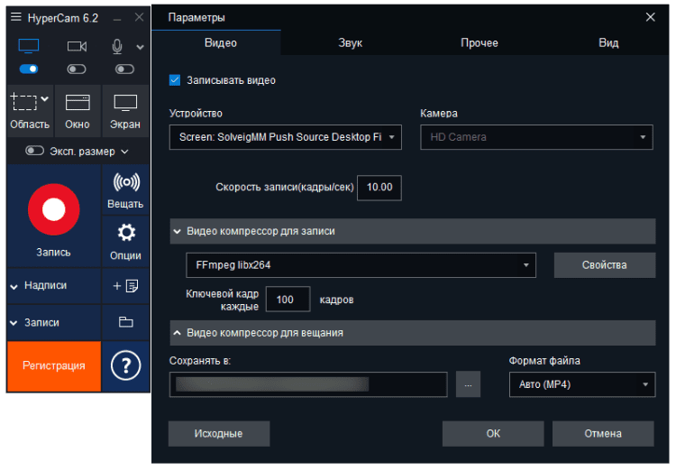Select the webcam camera icon
676x471 pixels.
77,46
